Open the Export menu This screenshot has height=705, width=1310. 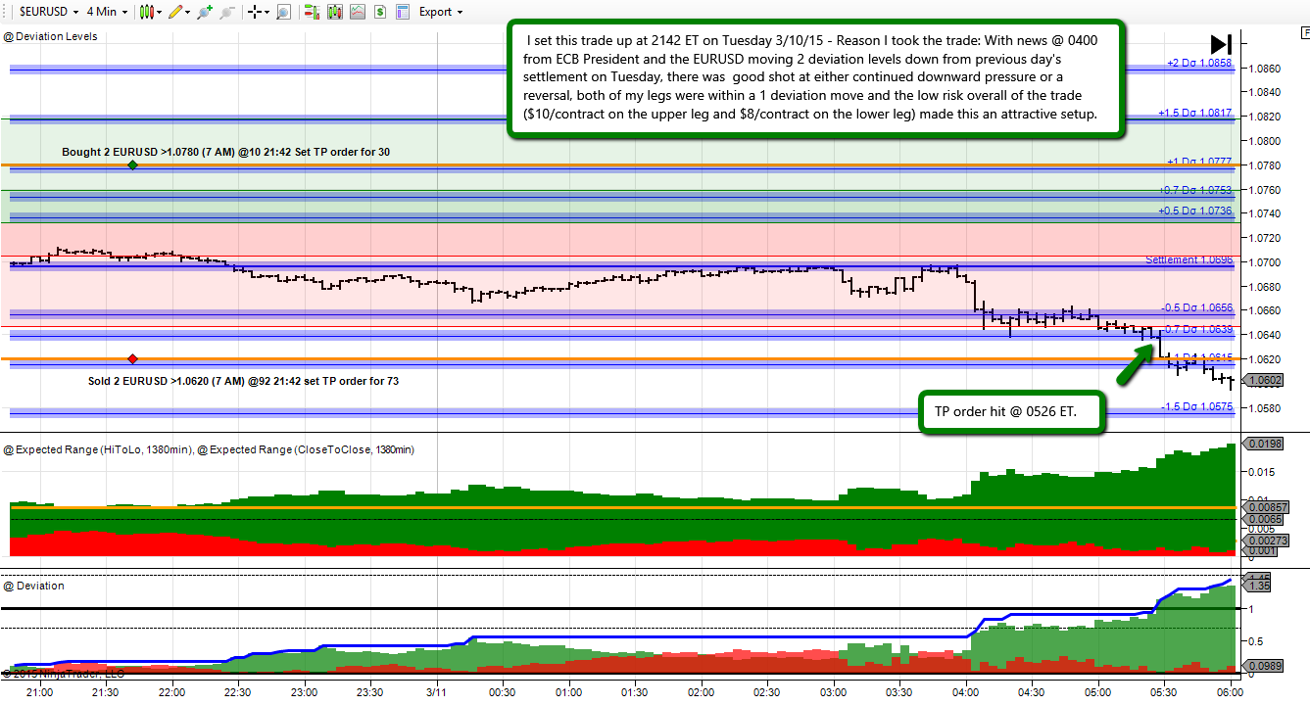tap(441, 12)
